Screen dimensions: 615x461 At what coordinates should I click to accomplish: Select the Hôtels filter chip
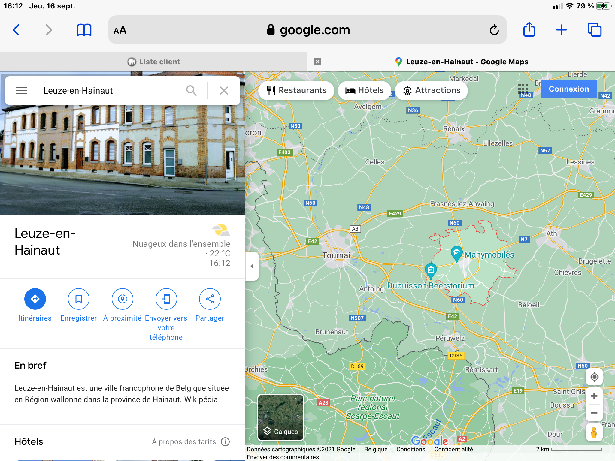pyautogui.click(x=364, y=90)
